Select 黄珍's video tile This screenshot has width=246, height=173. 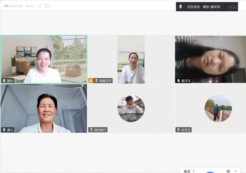click(x=44, y=59)
